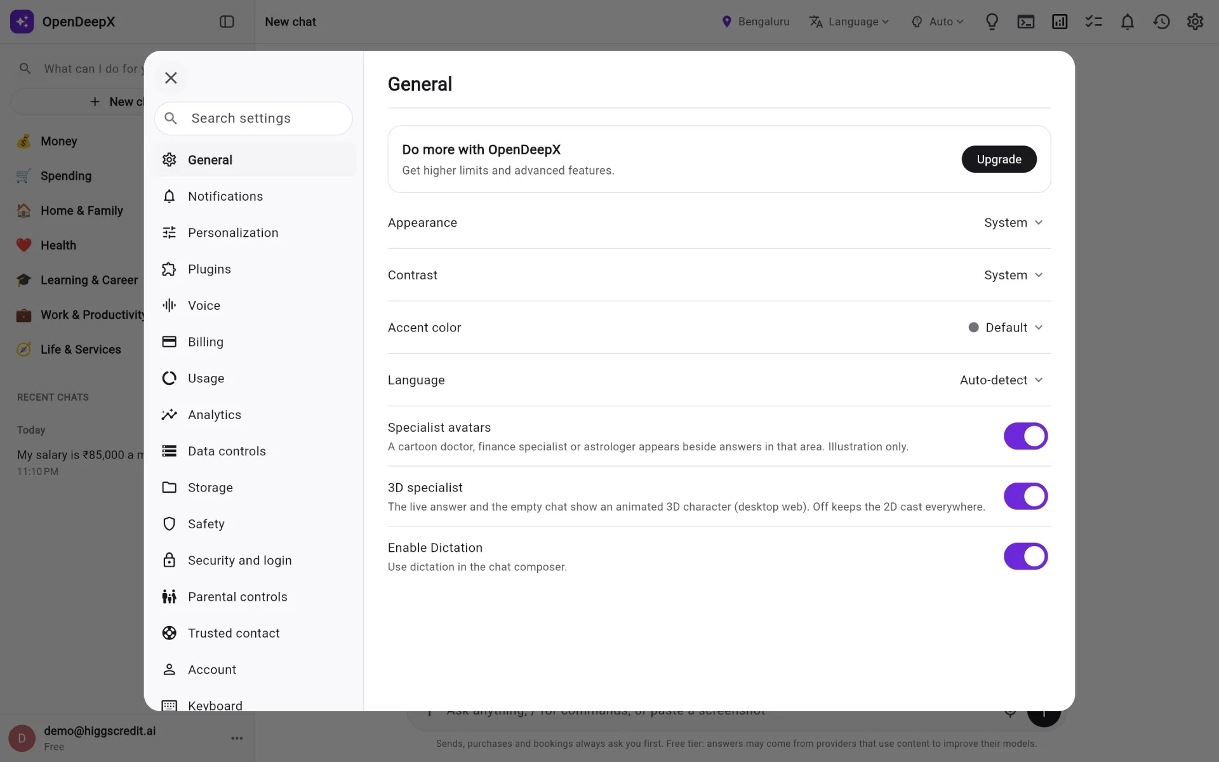Screen dimensions: 1219x762
Task: Click the Safety shield icon
Action: (169, 524)
